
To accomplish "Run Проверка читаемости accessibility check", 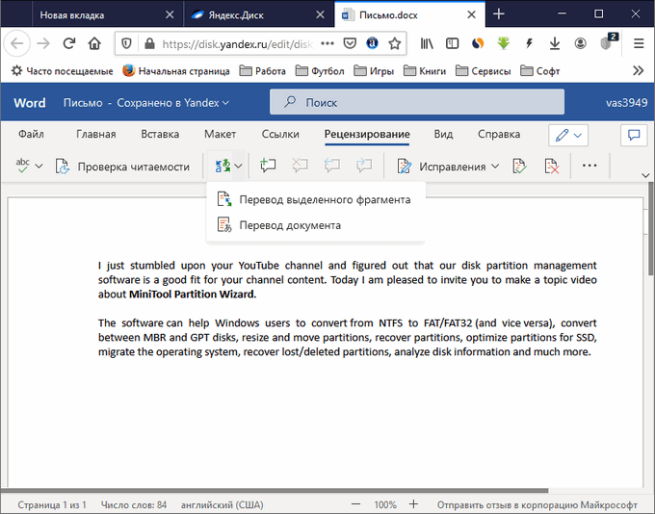I will (x=122, y=167).
